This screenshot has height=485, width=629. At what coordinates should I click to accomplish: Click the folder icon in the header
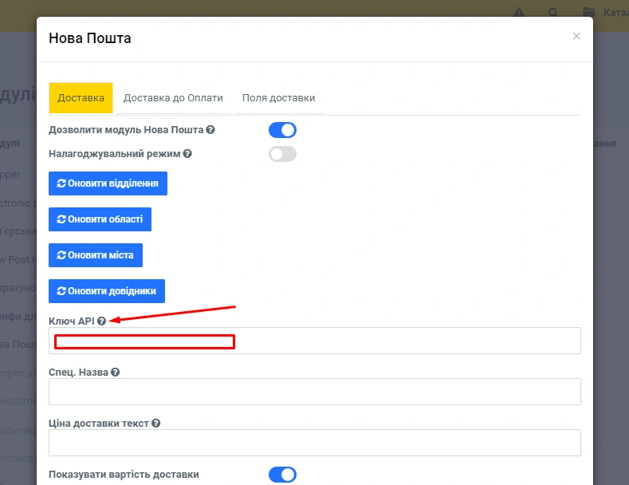(588, 13)
